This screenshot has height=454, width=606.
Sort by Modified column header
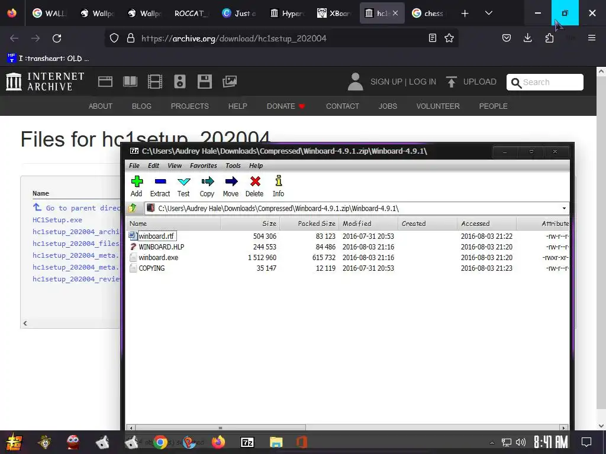tap(368, 223)
